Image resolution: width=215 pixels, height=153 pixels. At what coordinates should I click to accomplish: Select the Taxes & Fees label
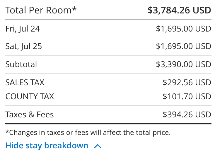coord(30,114)
